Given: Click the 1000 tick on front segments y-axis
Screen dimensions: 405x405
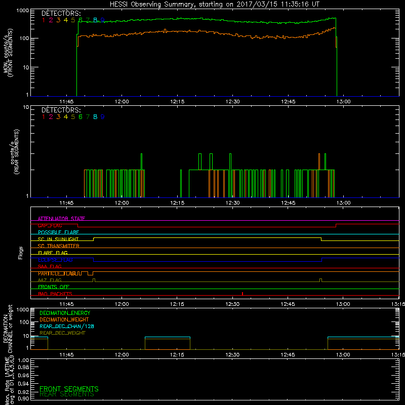Looking at the screenshot, I should tap(23, 11).
